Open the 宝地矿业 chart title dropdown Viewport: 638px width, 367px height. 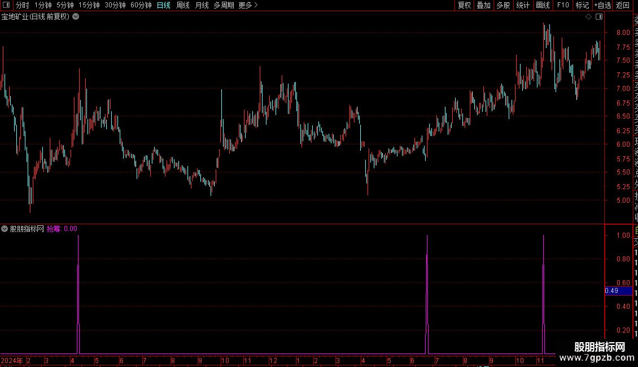(x=76, y=17)
